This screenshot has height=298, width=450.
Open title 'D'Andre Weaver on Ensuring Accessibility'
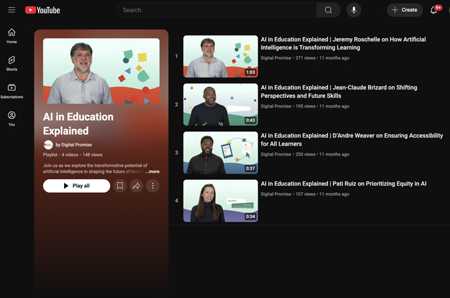tap(352, 140)
